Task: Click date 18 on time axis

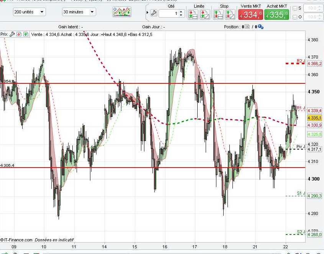Action: 225,247
